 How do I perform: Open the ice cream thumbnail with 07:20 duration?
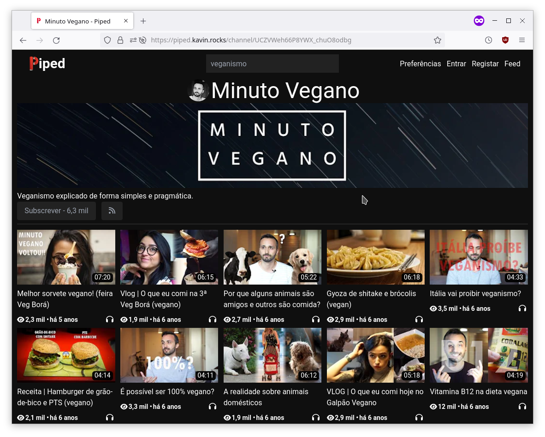point(66,257)
